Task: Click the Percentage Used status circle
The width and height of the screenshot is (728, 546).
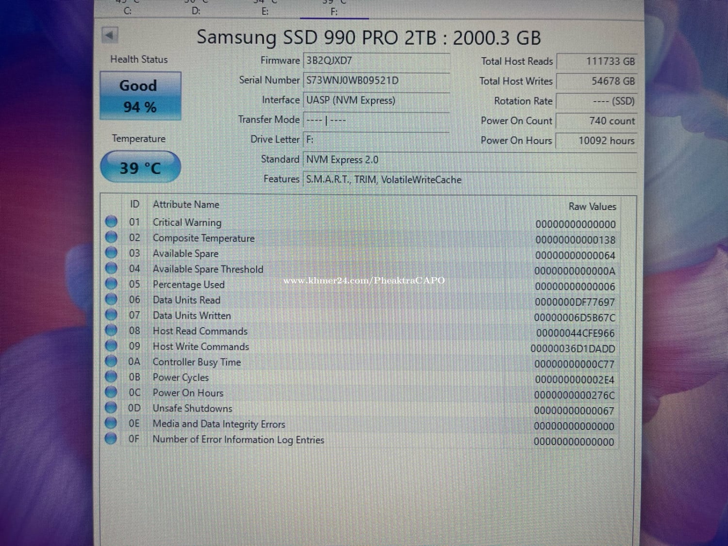Action: pyautogui.click(x=111, y=284)
